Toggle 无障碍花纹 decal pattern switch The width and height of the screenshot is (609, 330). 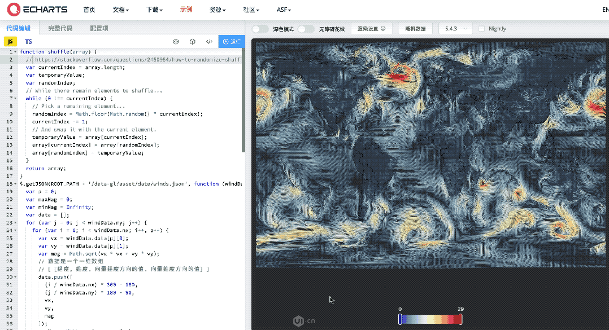(x=306, y=29)
